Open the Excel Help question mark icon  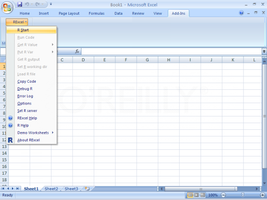point(241,13)
